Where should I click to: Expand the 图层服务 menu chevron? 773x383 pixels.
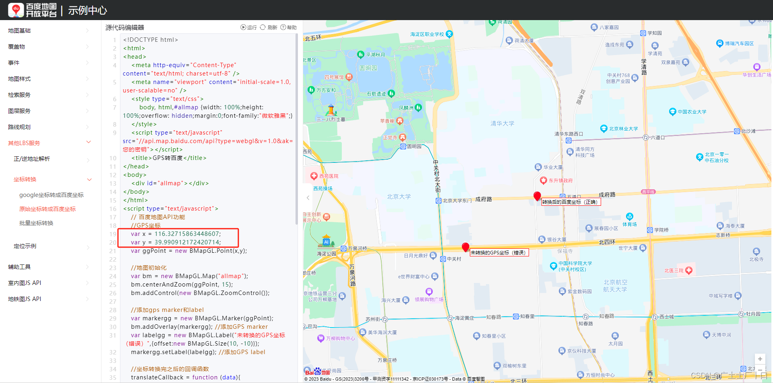point(87,111)
